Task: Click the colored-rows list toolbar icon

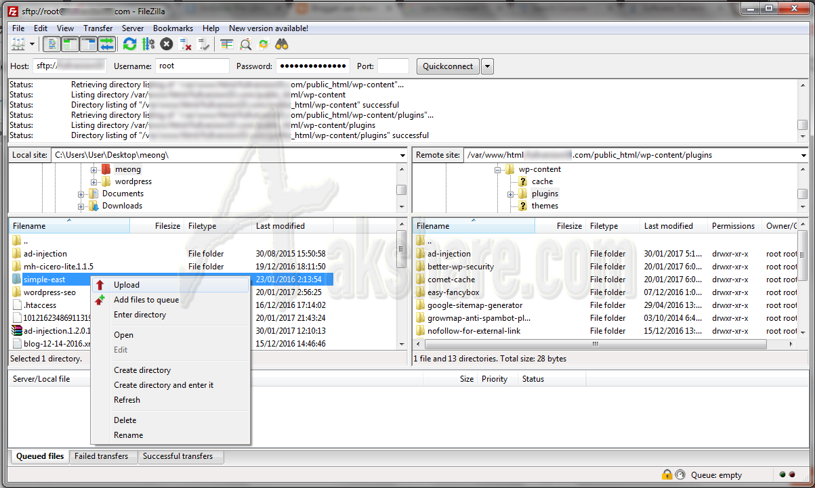Action: [227, 45]
